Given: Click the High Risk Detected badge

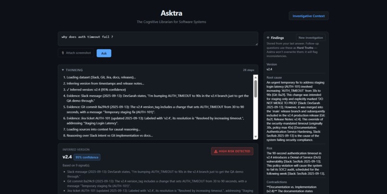Looking at the screenshot, I should coord(232,151).
